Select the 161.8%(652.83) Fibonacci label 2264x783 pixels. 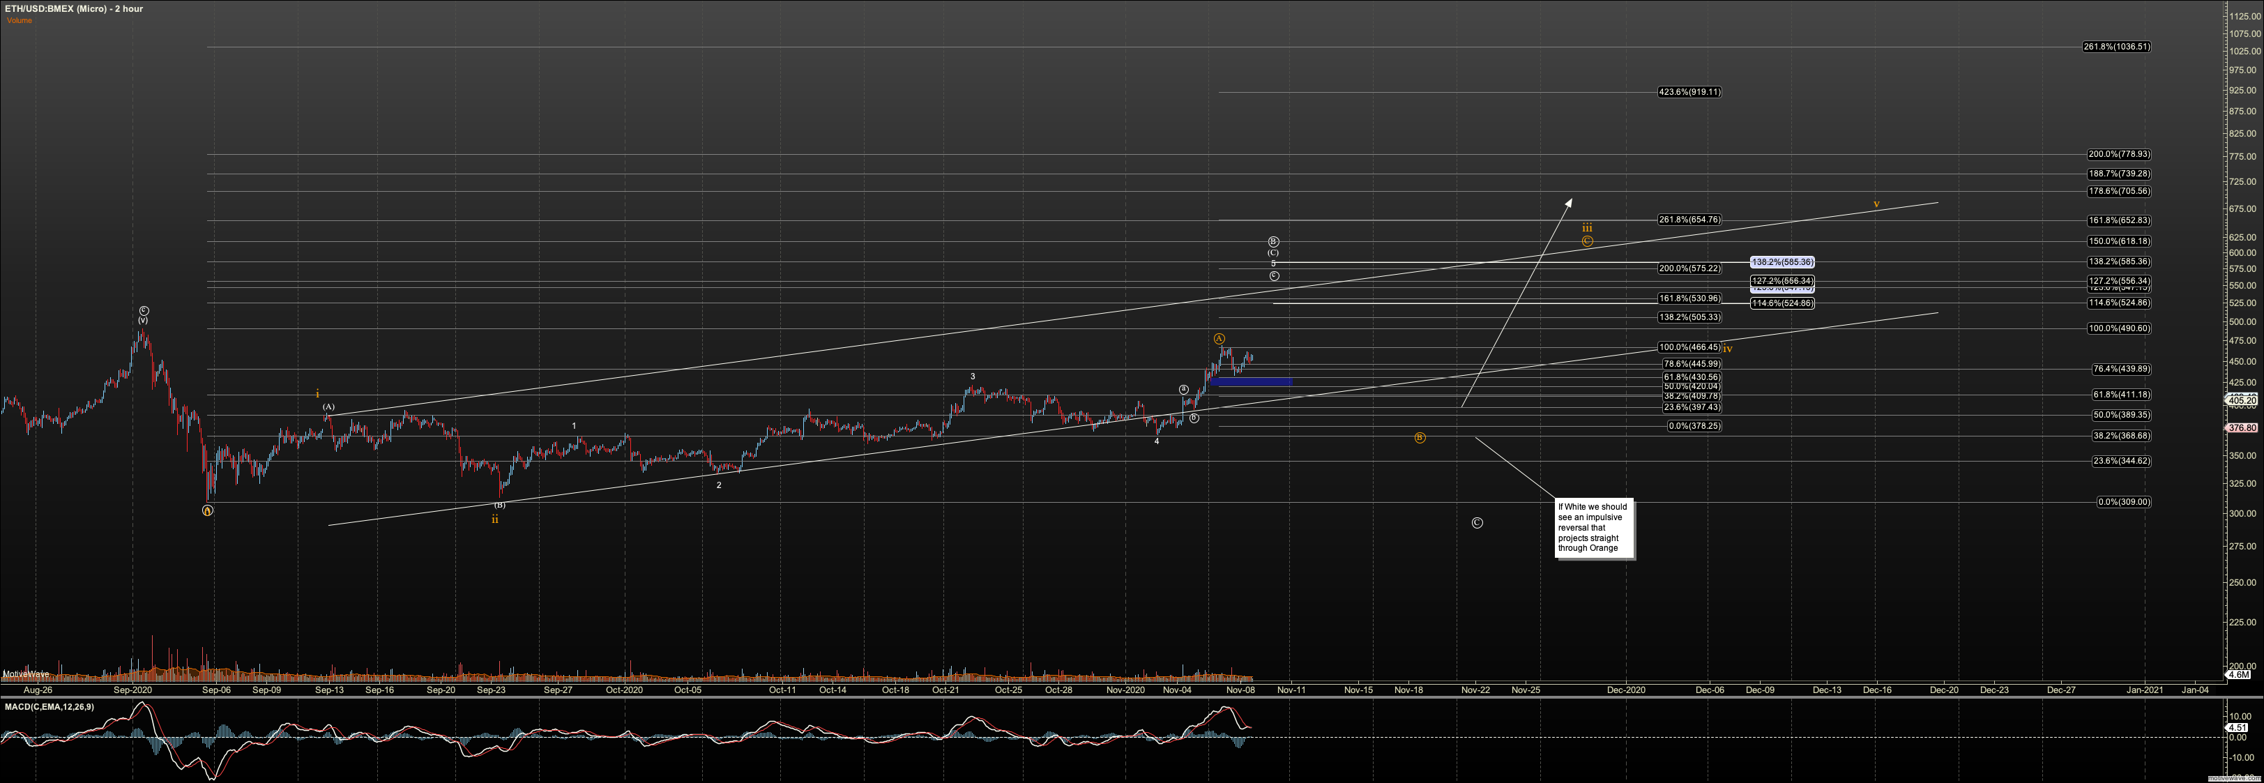pos(2119,220)
